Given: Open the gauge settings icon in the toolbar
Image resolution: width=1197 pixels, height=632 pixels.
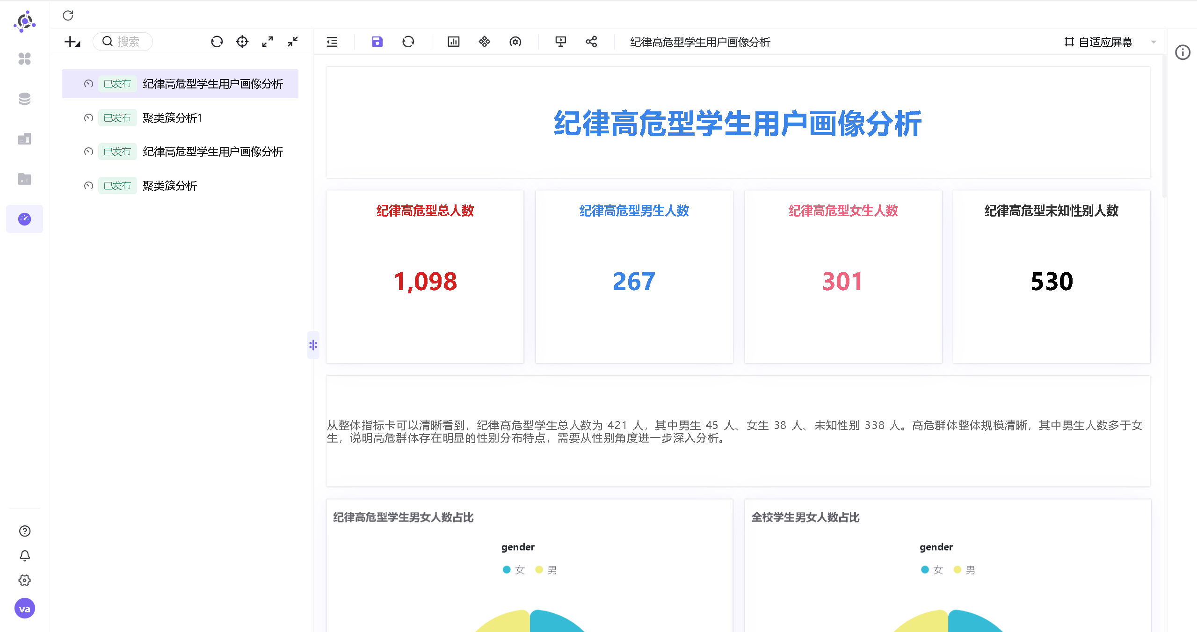Looking at the screenshot, I should 515,42.
